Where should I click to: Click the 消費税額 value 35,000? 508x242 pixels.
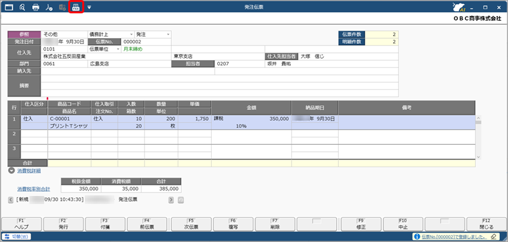click(x=121, y=189)
